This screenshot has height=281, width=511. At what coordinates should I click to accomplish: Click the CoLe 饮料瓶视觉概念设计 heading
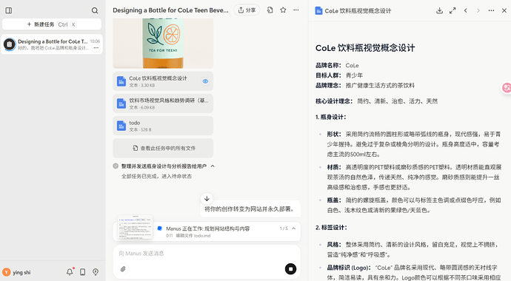(365, 48)
